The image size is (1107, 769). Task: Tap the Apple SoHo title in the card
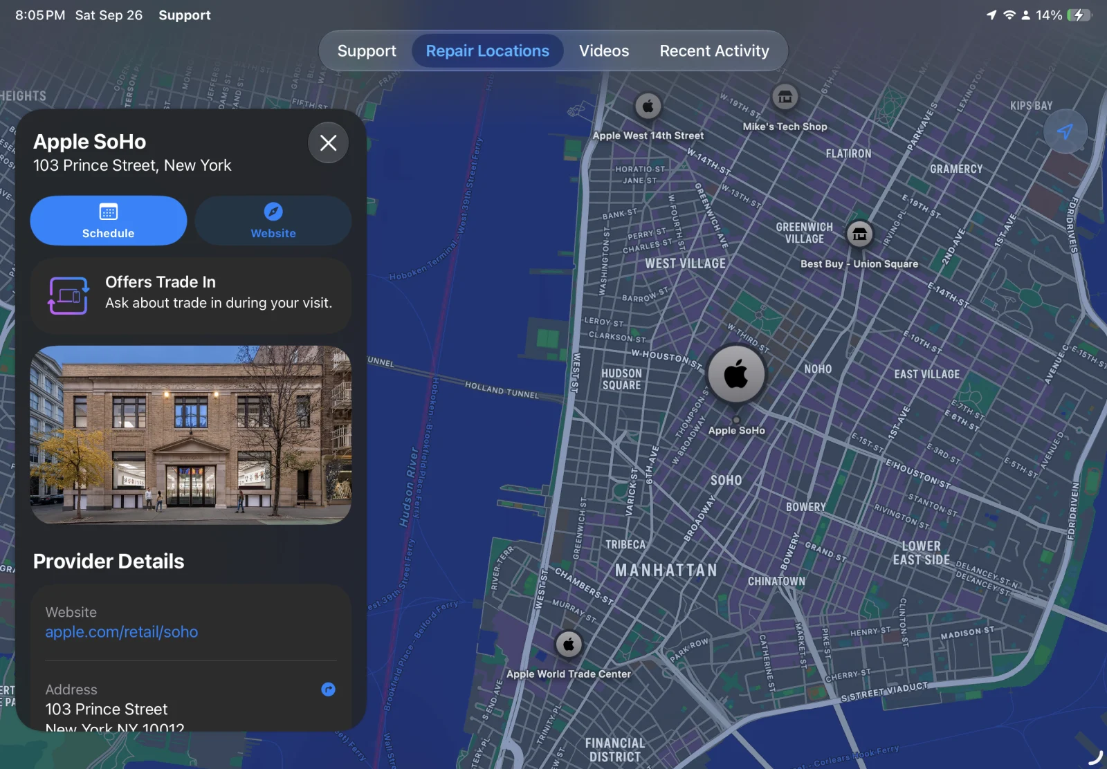point(90,142)
